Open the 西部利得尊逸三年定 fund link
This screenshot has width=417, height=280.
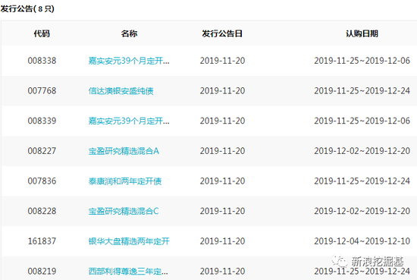click(x=128, y=272)
